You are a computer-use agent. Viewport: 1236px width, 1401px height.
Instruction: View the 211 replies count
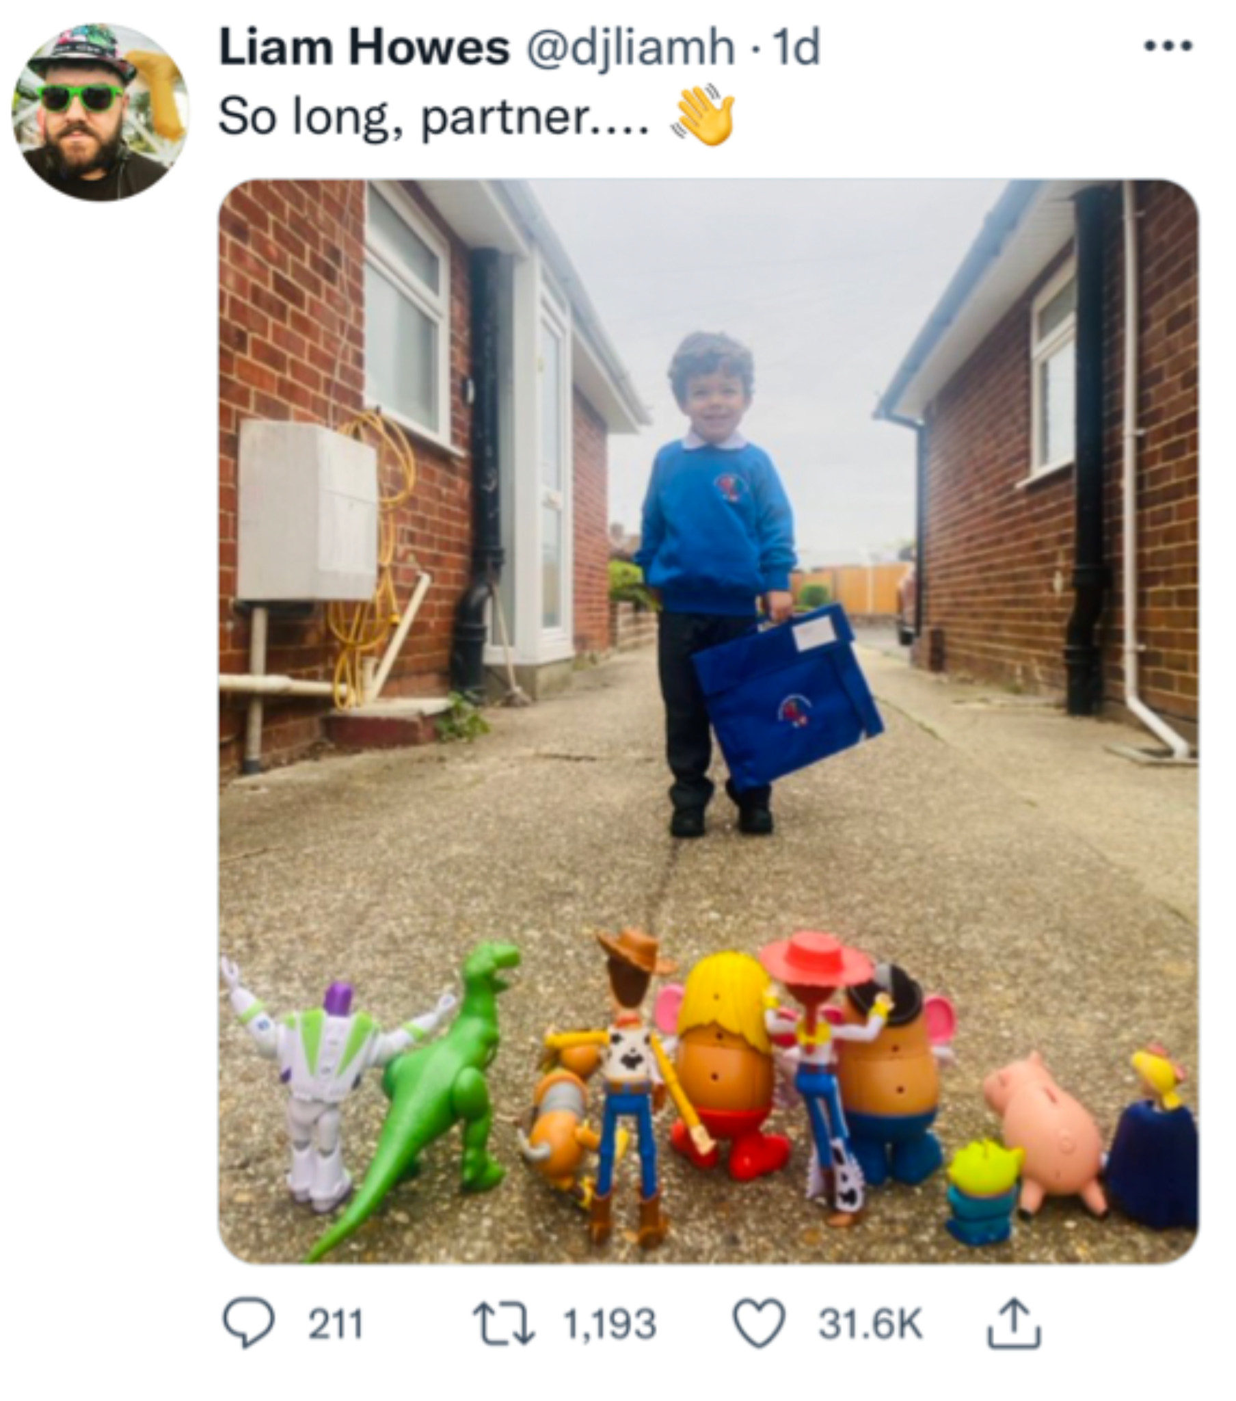[335, 1323]
